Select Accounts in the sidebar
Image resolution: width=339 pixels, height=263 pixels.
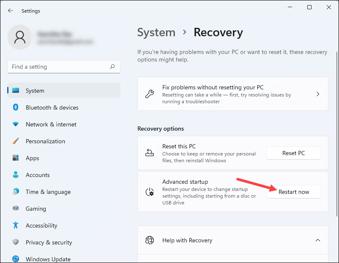38,175
